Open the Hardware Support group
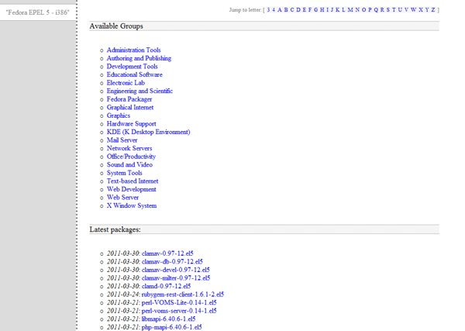This screenshot has height=331, width=465. 132,124
